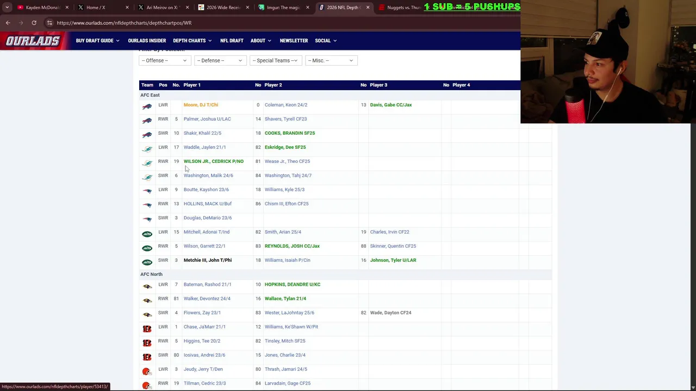Image resolution: width=696 pixels, height=391 pixels.
Task: Click the Bills logo in Shakir, Khalil row
Action: tap(147, 135)
